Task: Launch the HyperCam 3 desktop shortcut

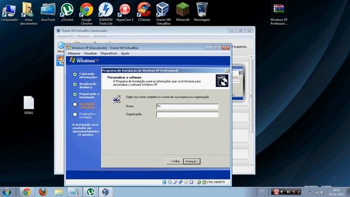Action: coord(125,12)
